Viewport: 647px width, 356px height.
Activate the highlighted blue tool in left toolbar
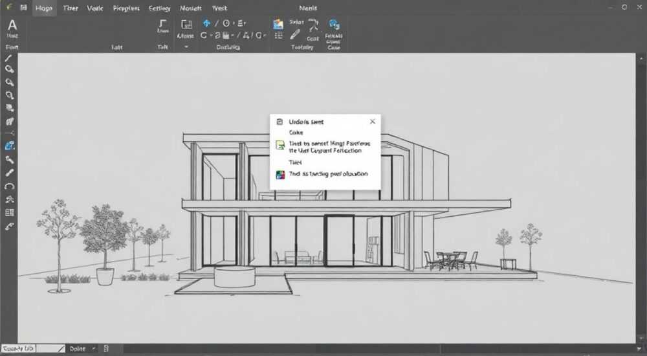tap(10, 146)
